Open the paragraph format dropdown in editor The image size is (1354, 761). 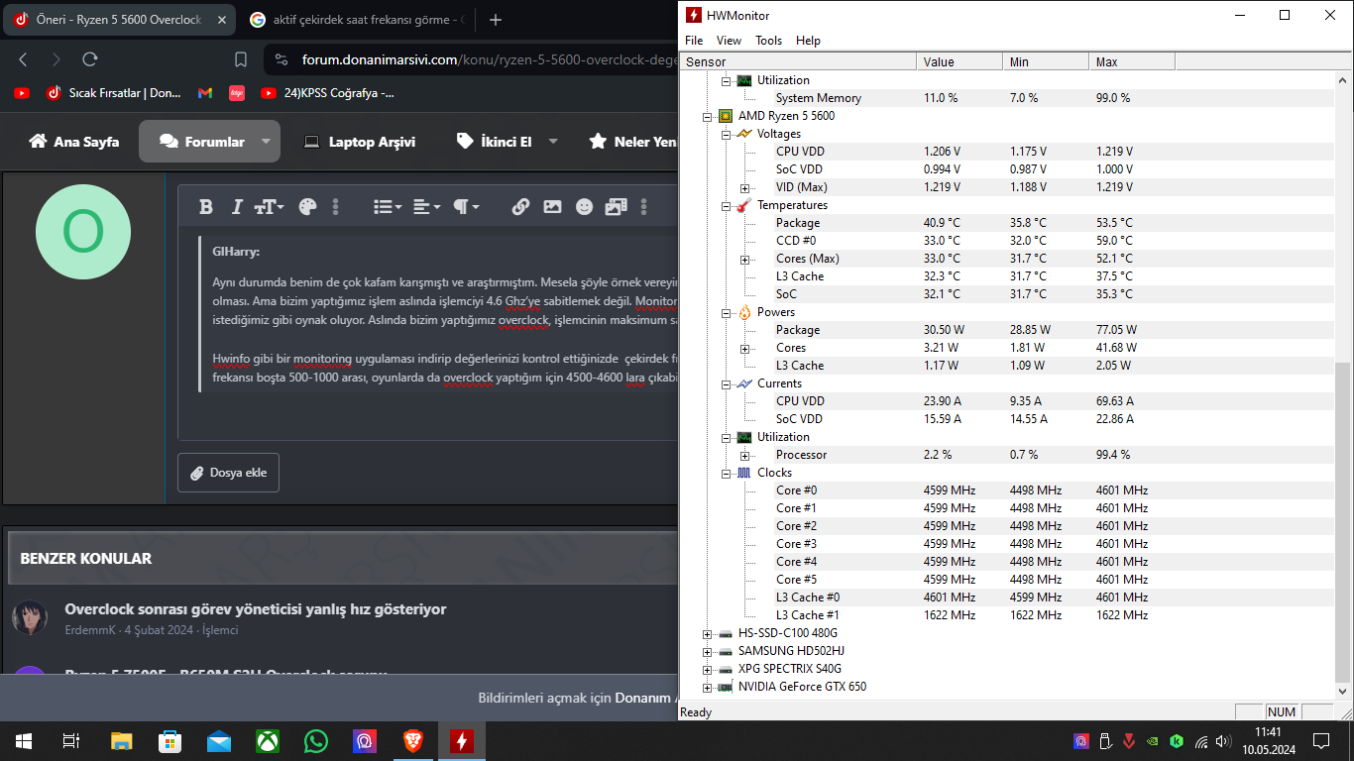[x=466, y=207]
